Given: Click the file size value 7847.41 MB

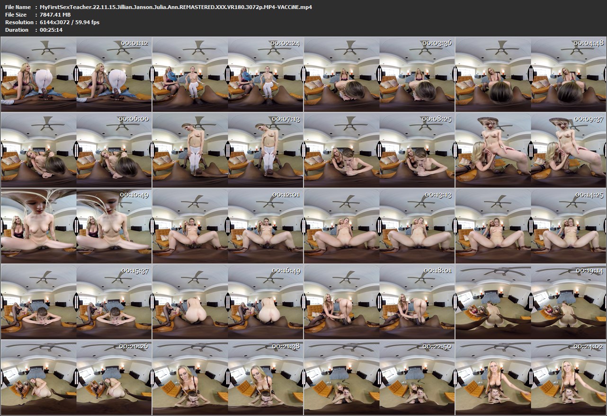Looking at the screenshot, I should (55, 15).
